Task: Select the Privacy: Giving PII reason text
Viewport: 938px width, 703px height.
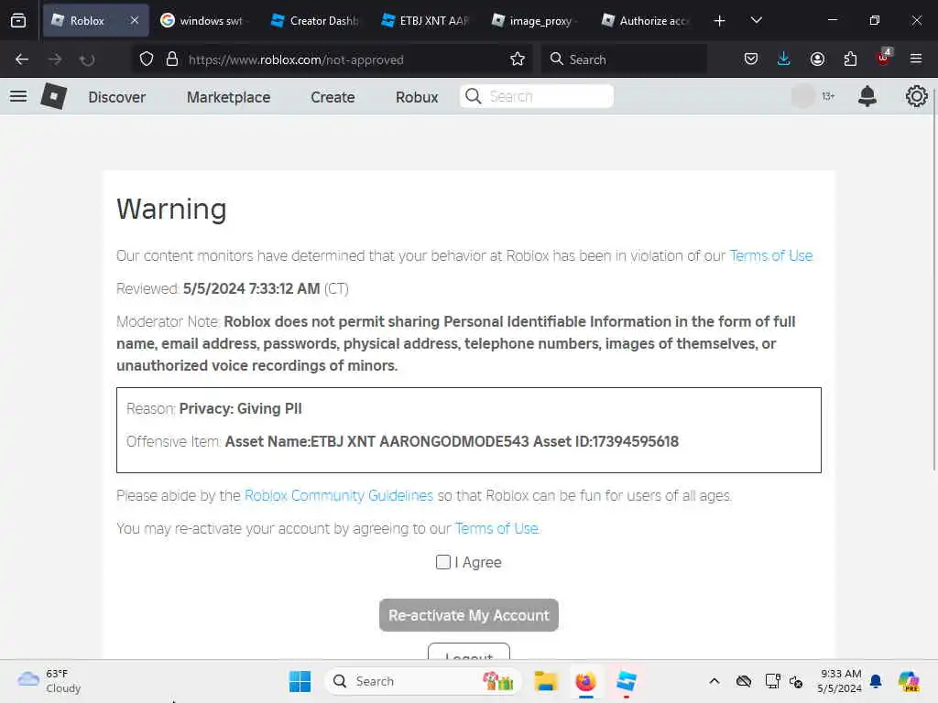Action: click(x=241, y=409)
